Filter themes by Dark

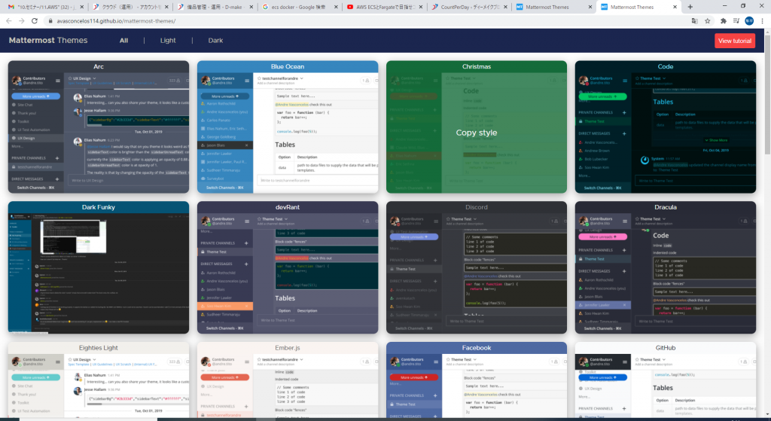(215, 41)
